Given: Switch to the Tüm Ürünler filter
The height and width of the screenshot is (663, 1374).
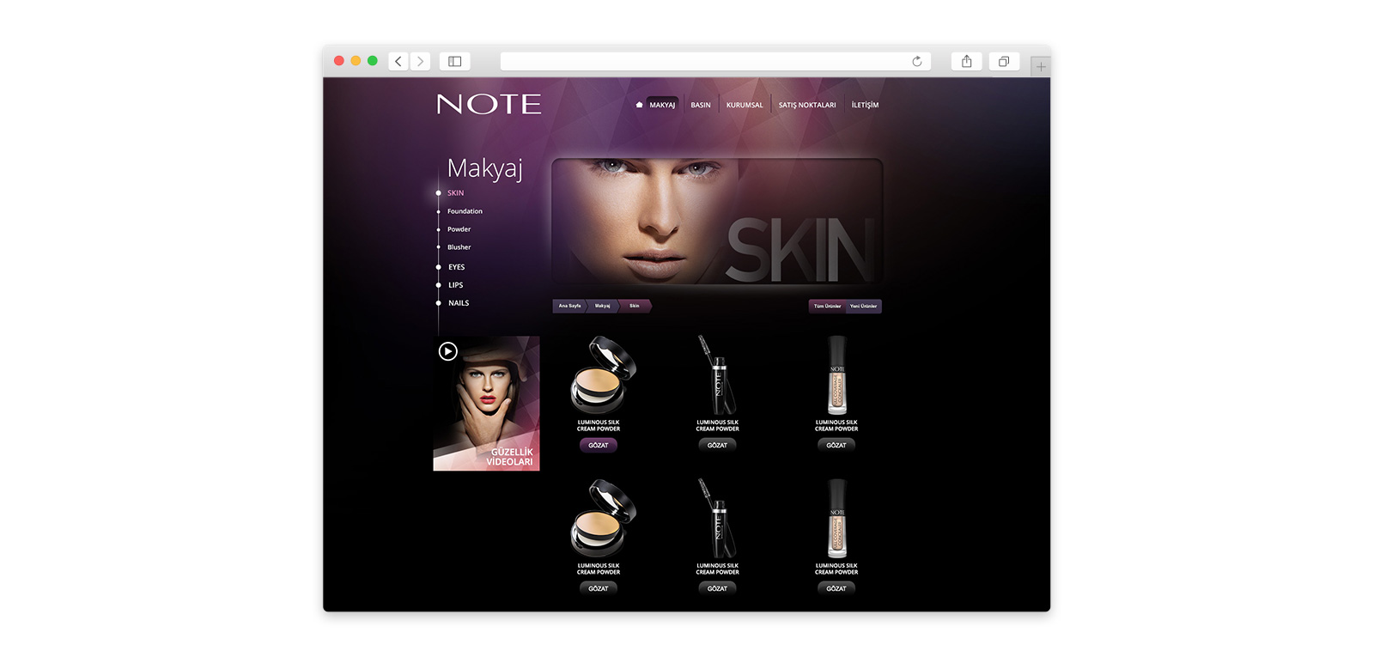Looking at the screenshot, I should click(827, 307).
